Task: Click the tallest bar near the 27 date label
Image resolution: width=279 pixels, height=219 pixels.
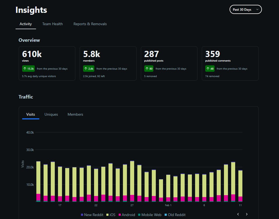Action: [x=132, y=179]
